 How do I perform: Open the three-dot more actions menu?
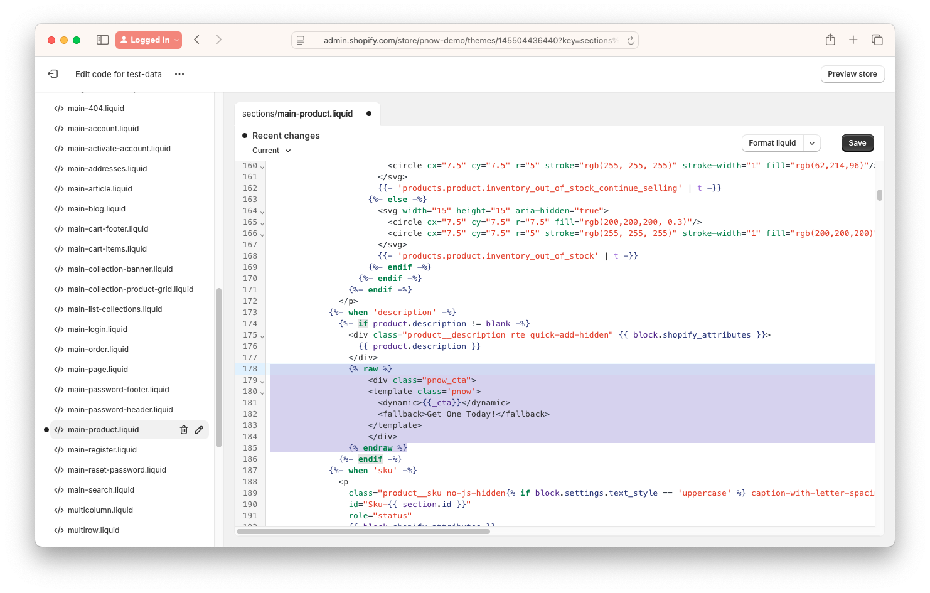[179, 74]
